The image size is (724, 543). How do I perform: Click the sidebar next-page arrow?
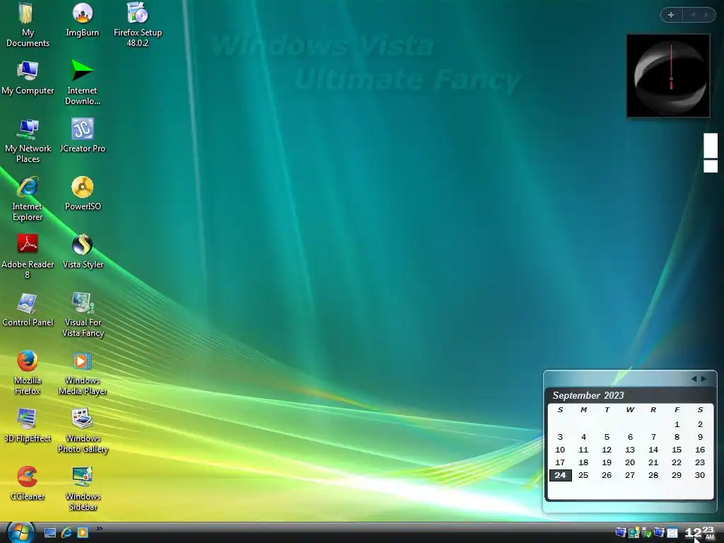[707, 15]
